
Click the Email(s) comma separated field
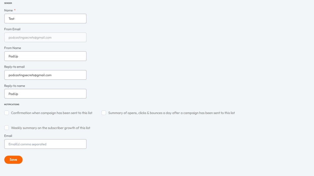click(45, 144)
